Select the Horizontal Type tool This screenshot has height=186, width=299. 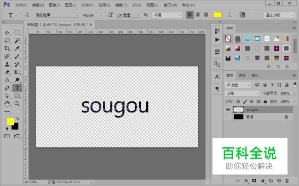click(x=17, y=88)
